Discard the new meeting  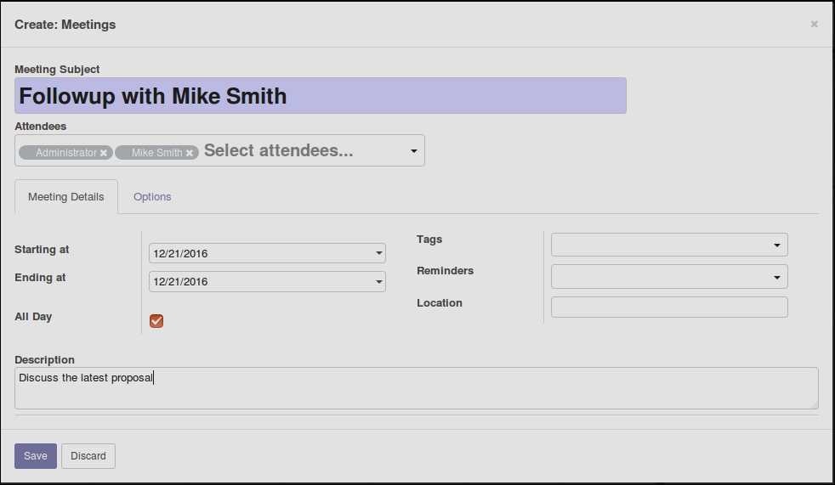tap(88, 456)
